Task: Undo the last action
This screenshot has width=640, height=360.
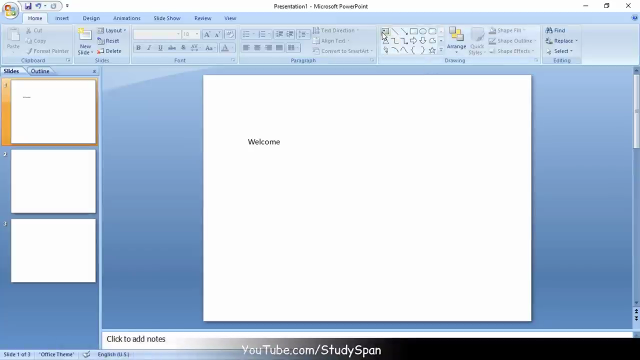Action: (x=38, y=6)
